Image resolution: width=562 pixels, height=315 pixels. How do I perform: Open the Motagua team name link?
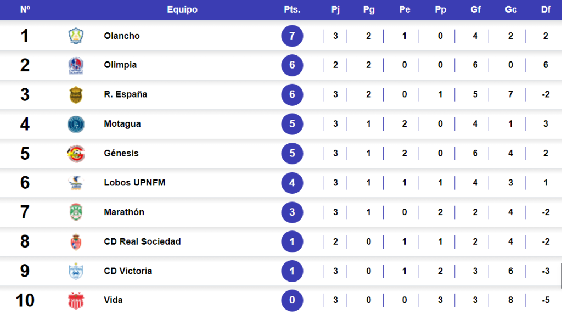pyautogui.click(x=122, y=124)
